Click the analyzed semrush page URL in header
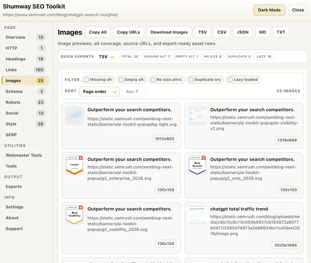 click(x=60, y=15)
